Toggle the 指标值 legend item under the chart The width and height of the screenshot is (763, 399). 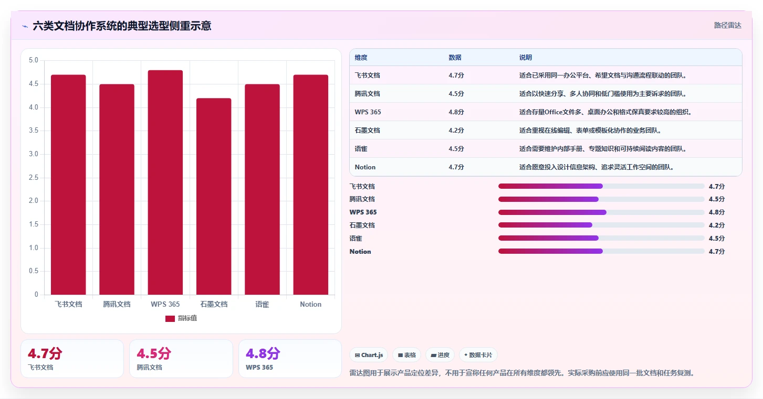tap(181, 318)
